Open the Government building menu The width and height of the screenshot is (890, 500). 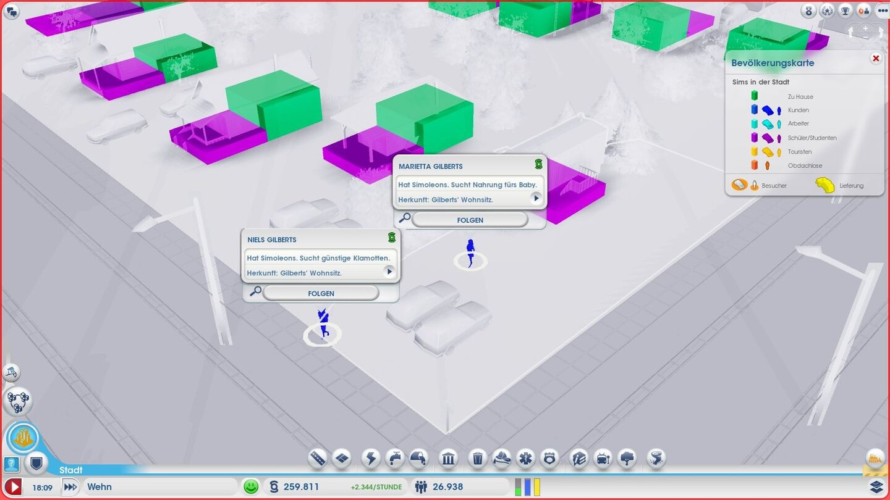448,458
